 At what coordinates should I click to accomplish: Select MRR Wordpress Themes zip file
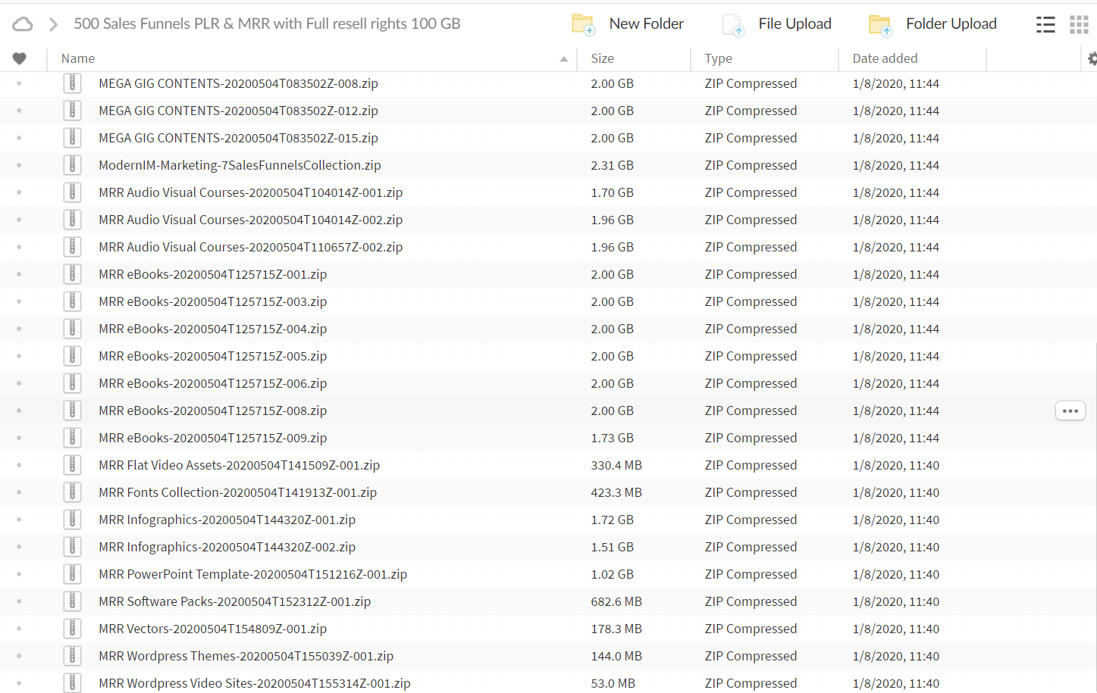[246, 656]
